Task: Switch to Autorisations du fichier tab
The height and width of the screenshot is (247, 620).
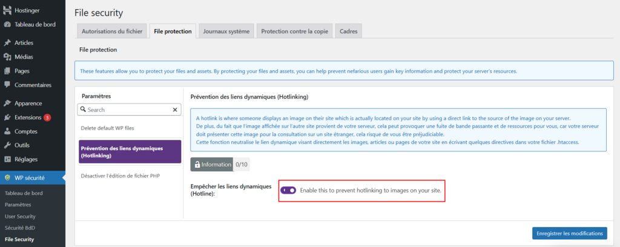Action: [x=112, y=31]
